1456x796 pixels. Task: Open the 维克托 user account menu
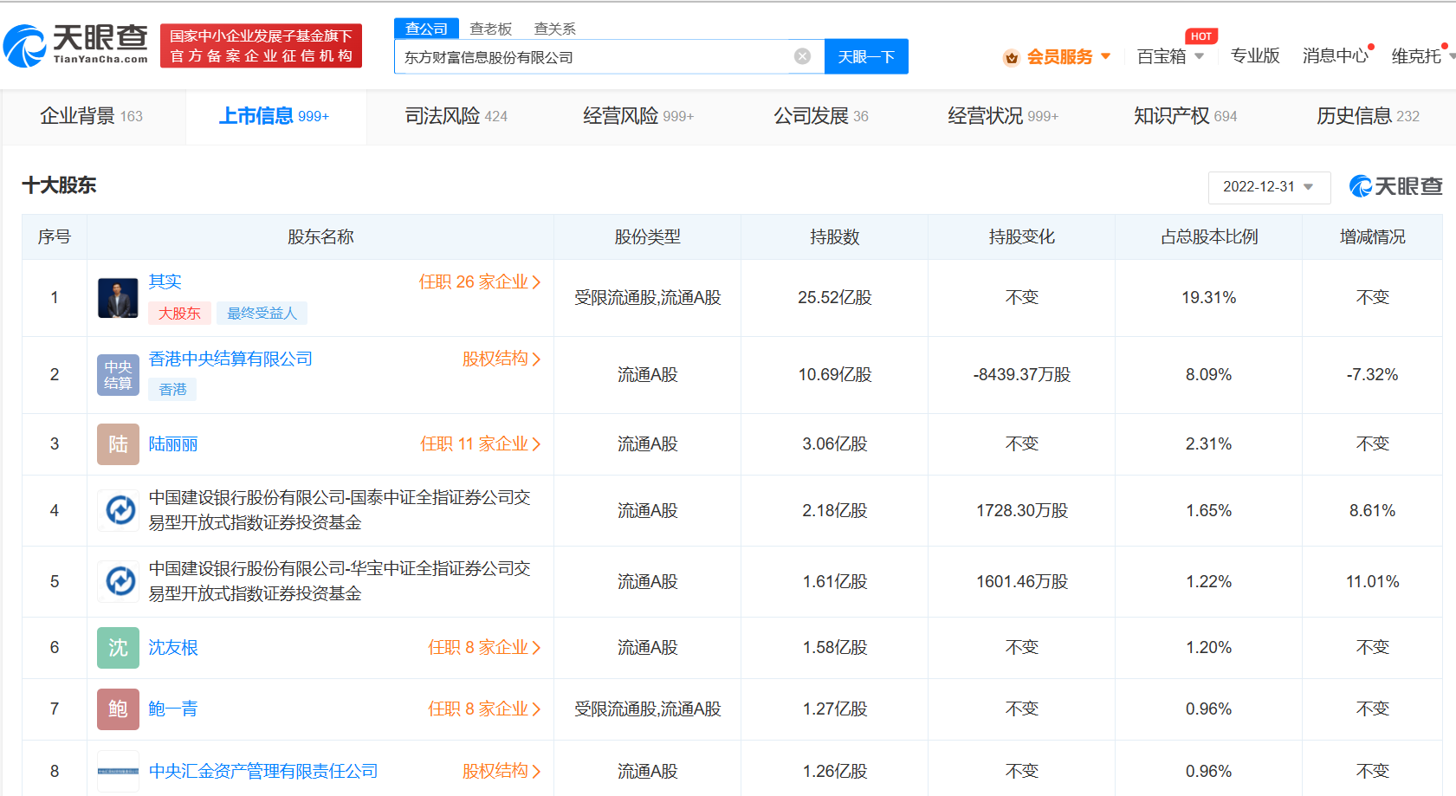click(1417, 56)
